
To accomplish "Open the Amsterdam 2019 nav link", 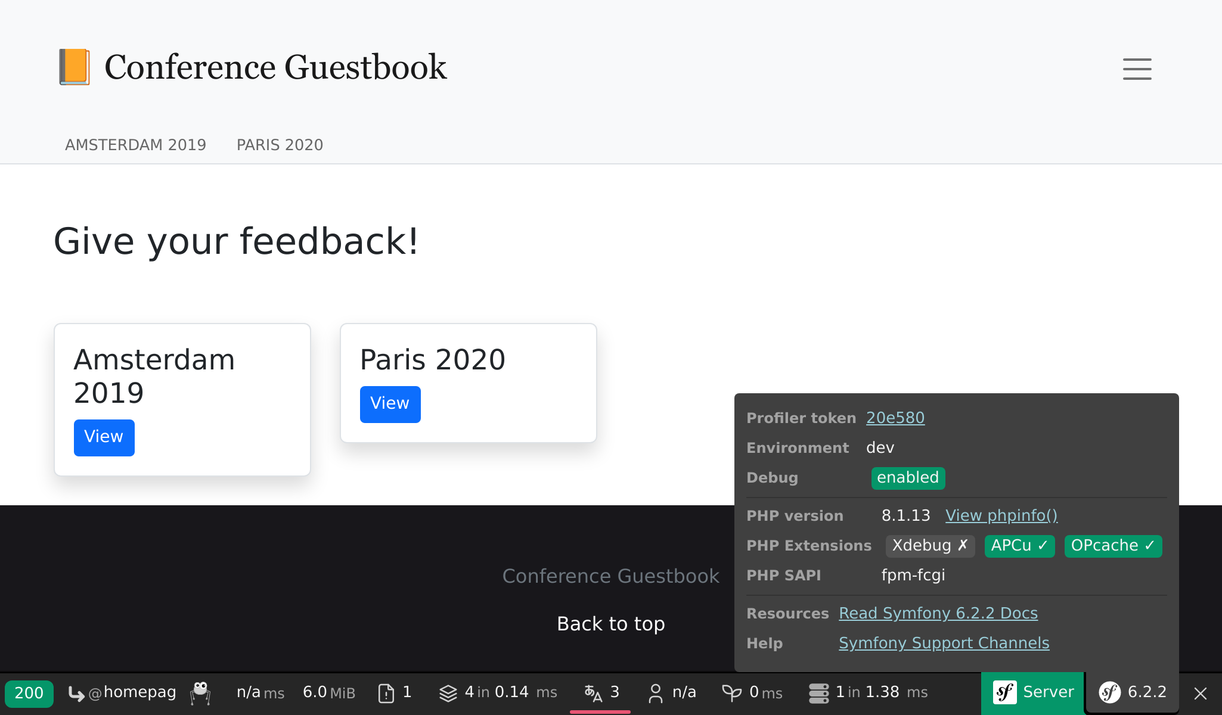I will (x=135, y=145).
